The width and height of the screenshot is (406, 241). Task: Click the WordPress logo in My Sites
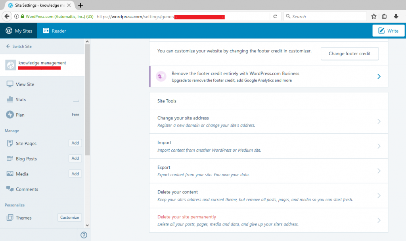coord(9,31)
